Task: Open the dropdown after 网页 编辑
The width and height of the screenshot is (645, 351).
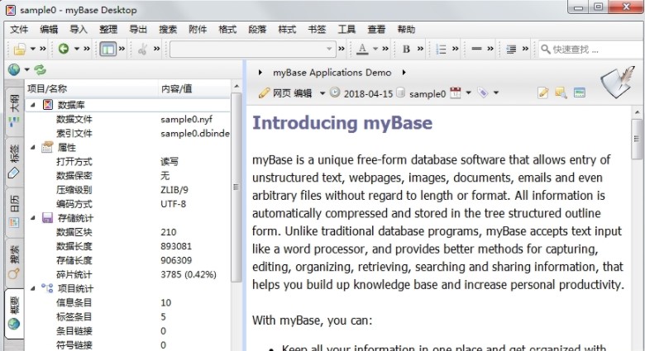Action: coord(322,93)
